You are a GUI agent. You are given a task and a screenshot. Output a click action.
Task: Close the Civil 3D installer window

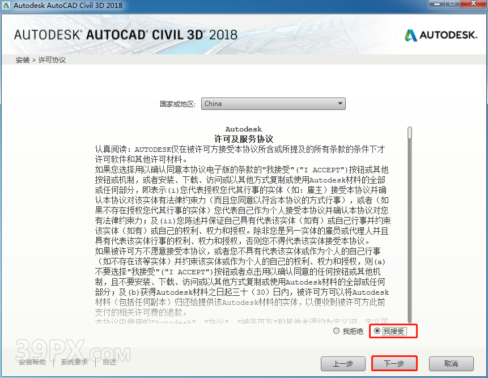click(473, 4)
